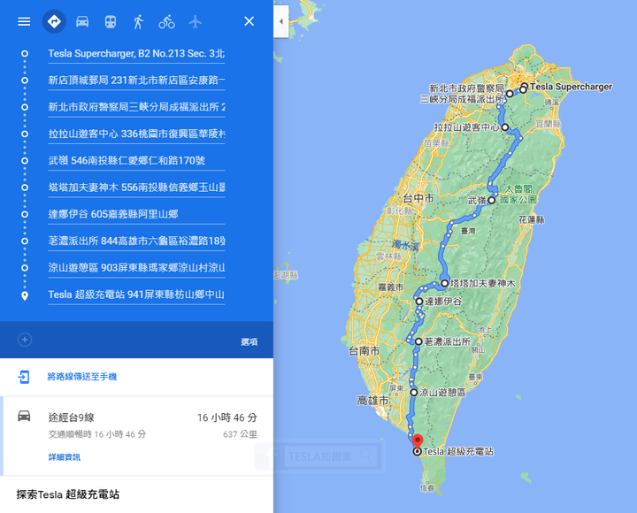
Task: Edit the Tesla 超級充電站 941屏東縣 destination field
Action: point(136,295)
